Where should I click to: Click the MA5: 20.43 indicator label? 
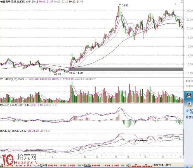tap(32, 2)
